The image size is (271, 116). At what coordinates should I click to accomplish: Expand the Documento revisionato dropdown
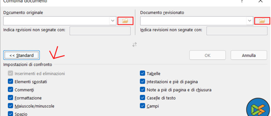pos(249,21)
